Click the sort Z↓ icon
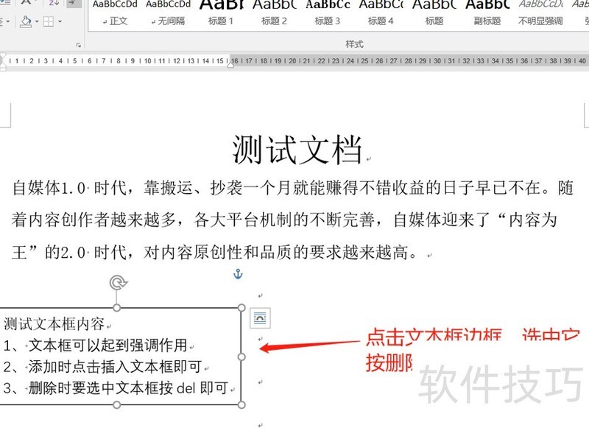The width and height of the screenshot is (589, 428). 52,3
